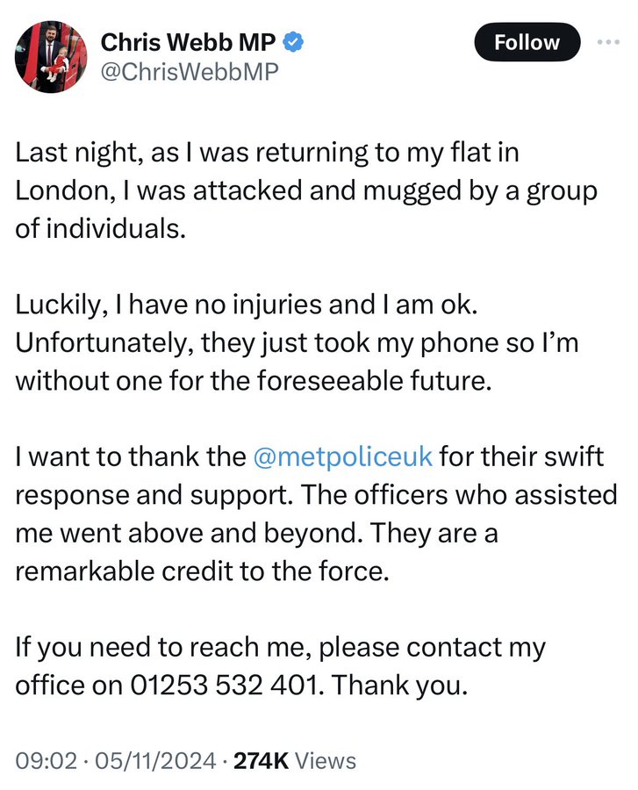Click the 'remarkable credit to the force' line
Image resolution: width=638 pixels, height=790 pixels.
(203, 571)
